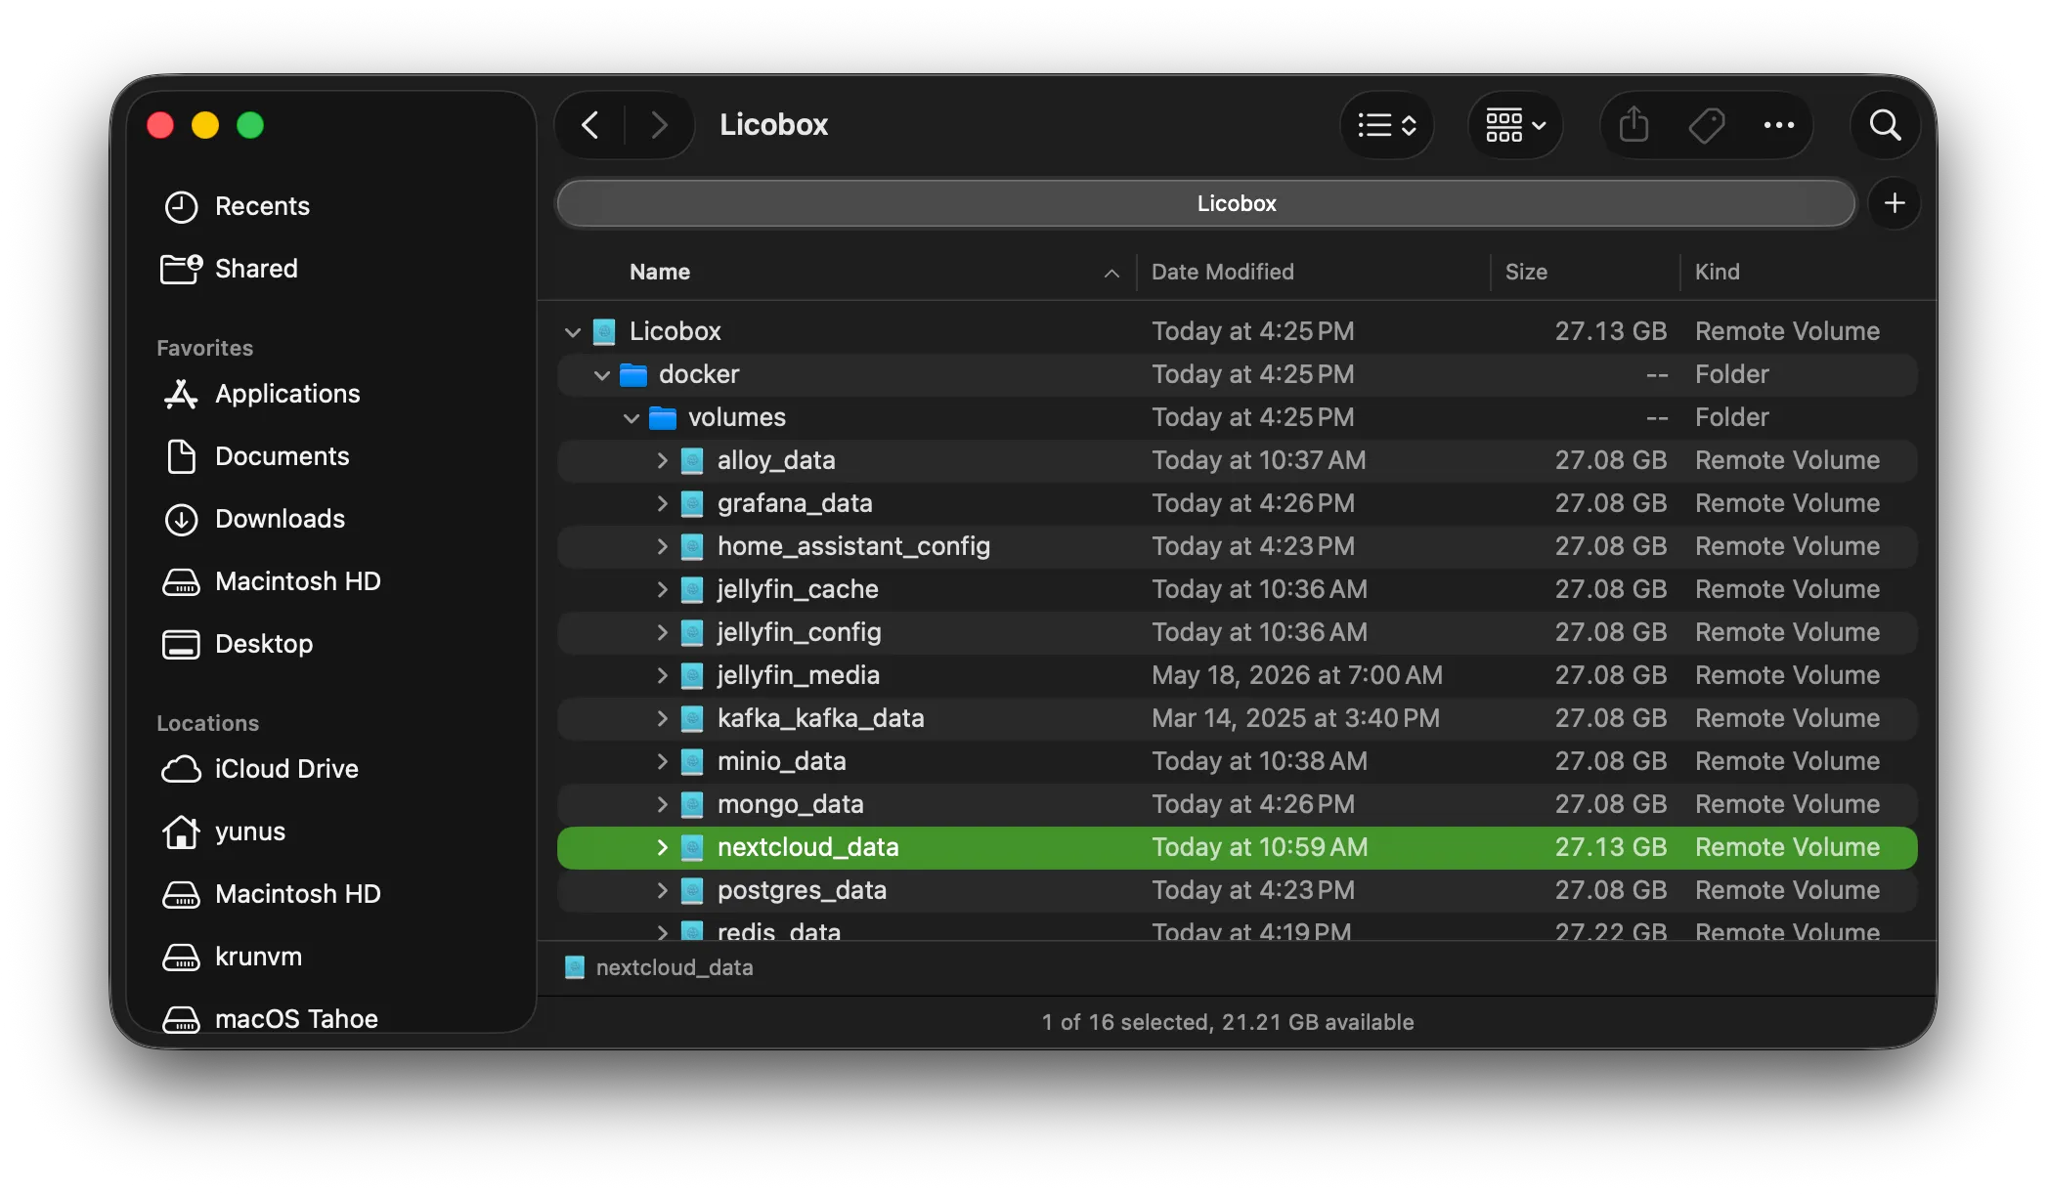This screenshot has width=2047, height=1194.
Task: Select the Licobox tab
Action: [x=1206, y=203]
